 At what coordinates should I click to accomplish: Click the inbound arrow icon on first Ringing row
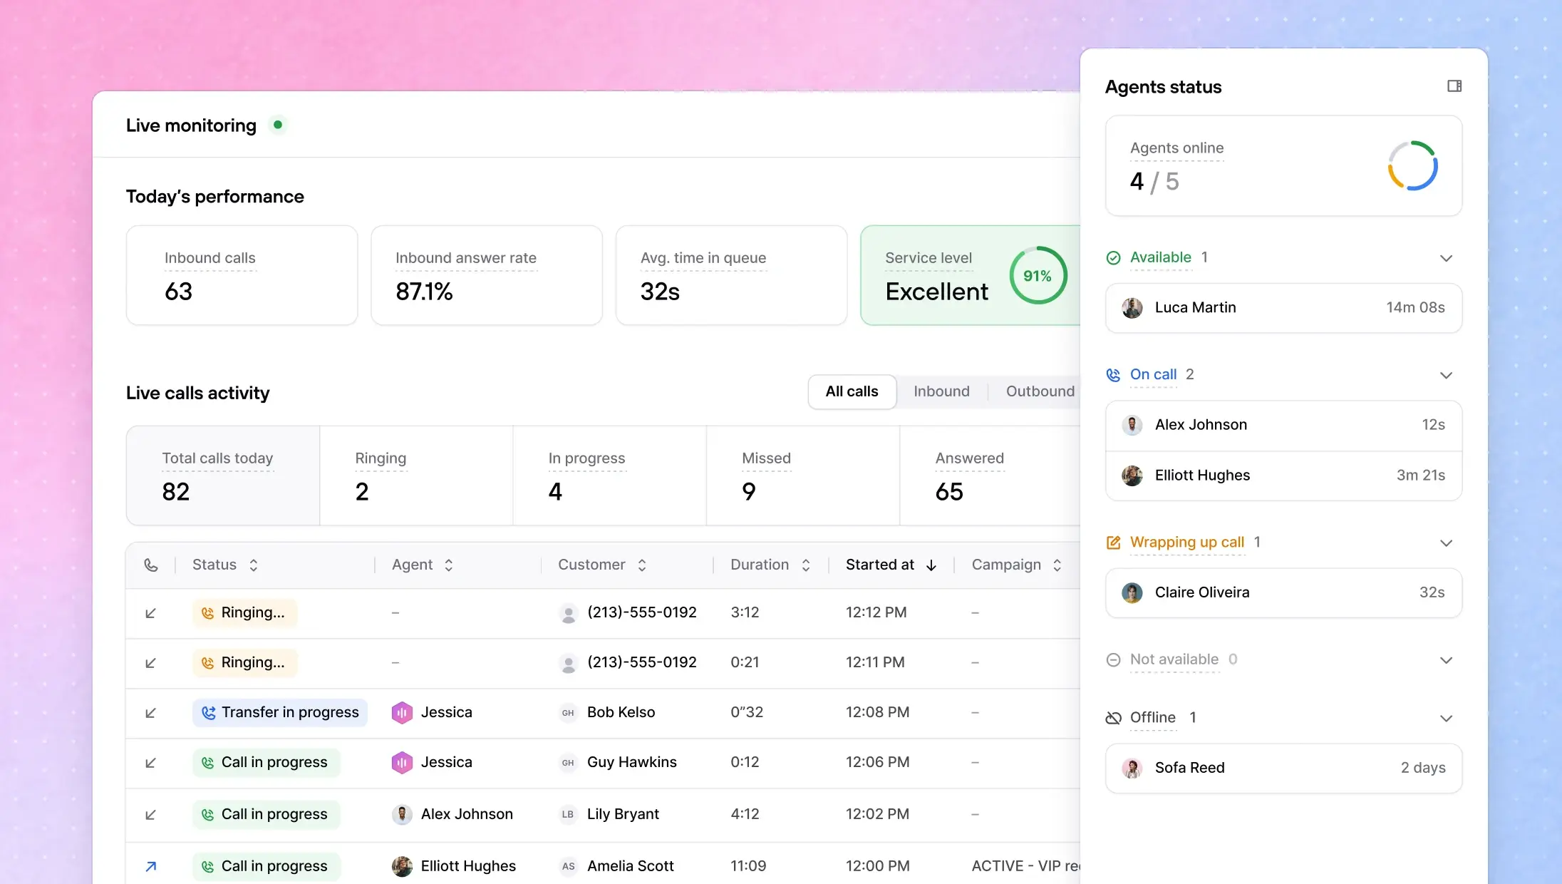(151, 613)
